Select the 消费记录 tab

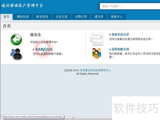[x=81, y=17]
